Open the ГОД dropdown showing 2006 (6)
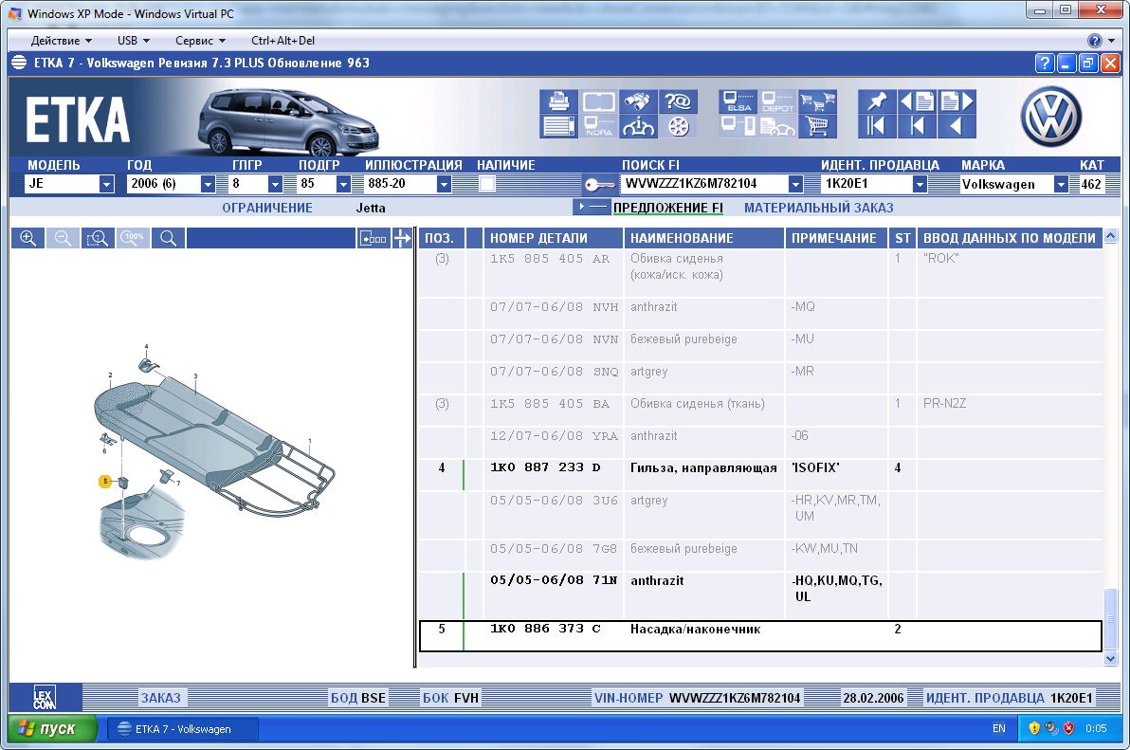The image size is (1130, 750). [x=208, y=185]
